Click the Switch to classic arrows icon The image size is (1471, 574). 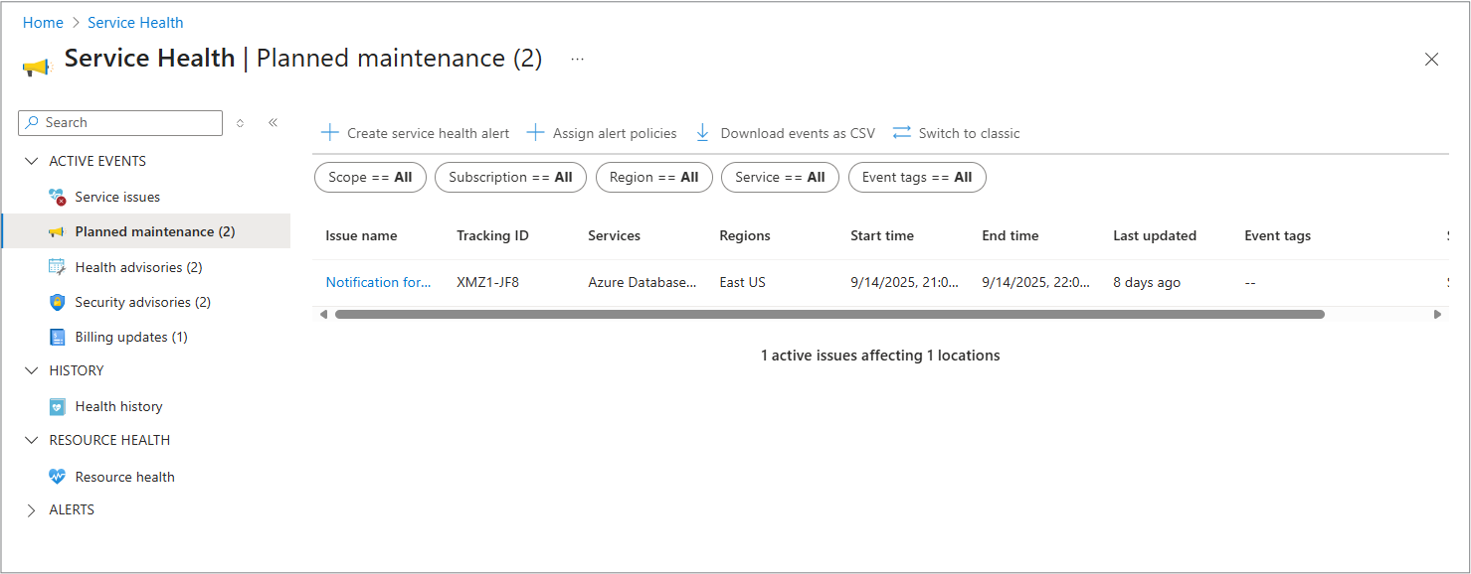[902, 133]
